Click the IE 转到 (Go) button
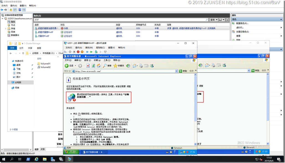The image size is (285, 163). coord(183,71)
